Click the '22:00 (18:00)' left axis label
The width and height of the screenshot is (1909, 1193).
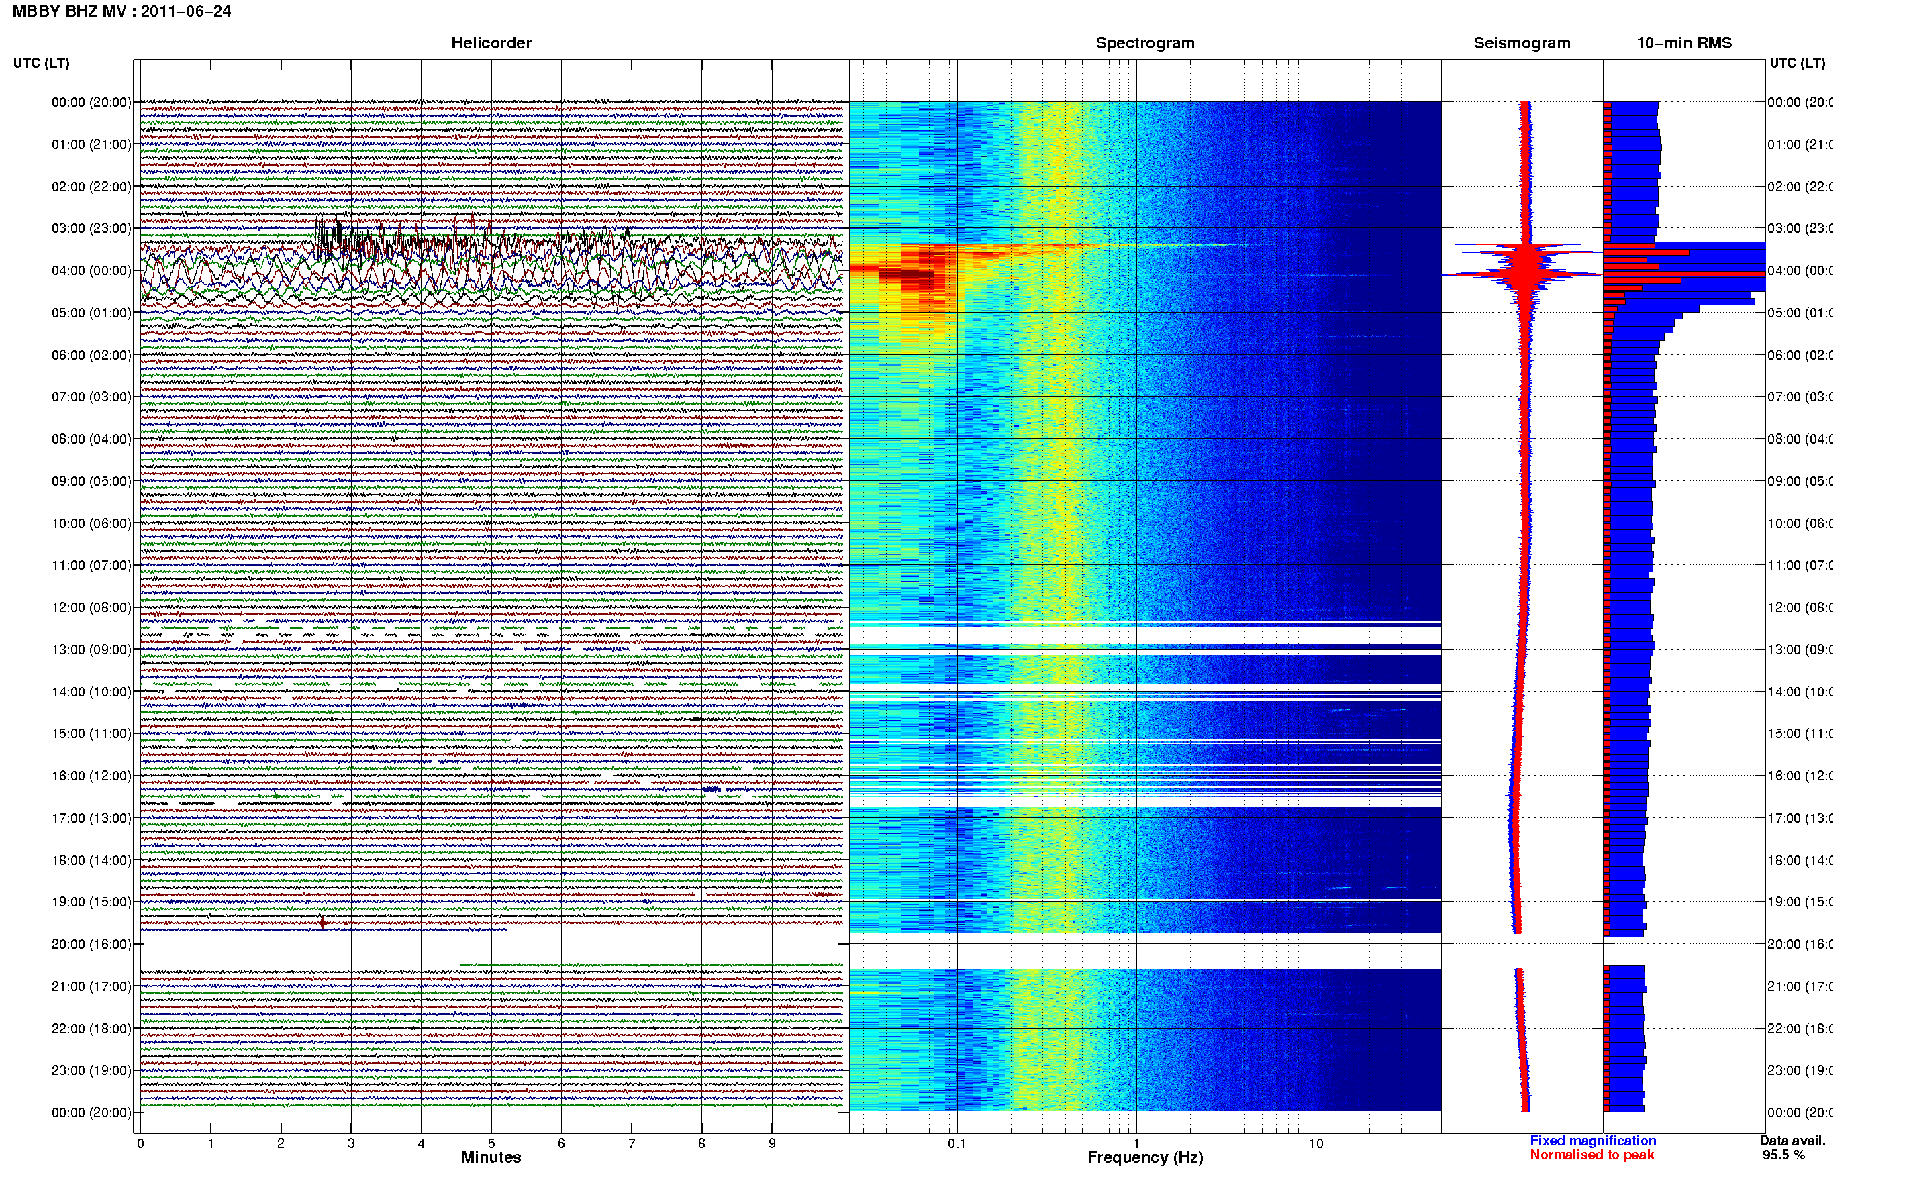coord(91,1028)
